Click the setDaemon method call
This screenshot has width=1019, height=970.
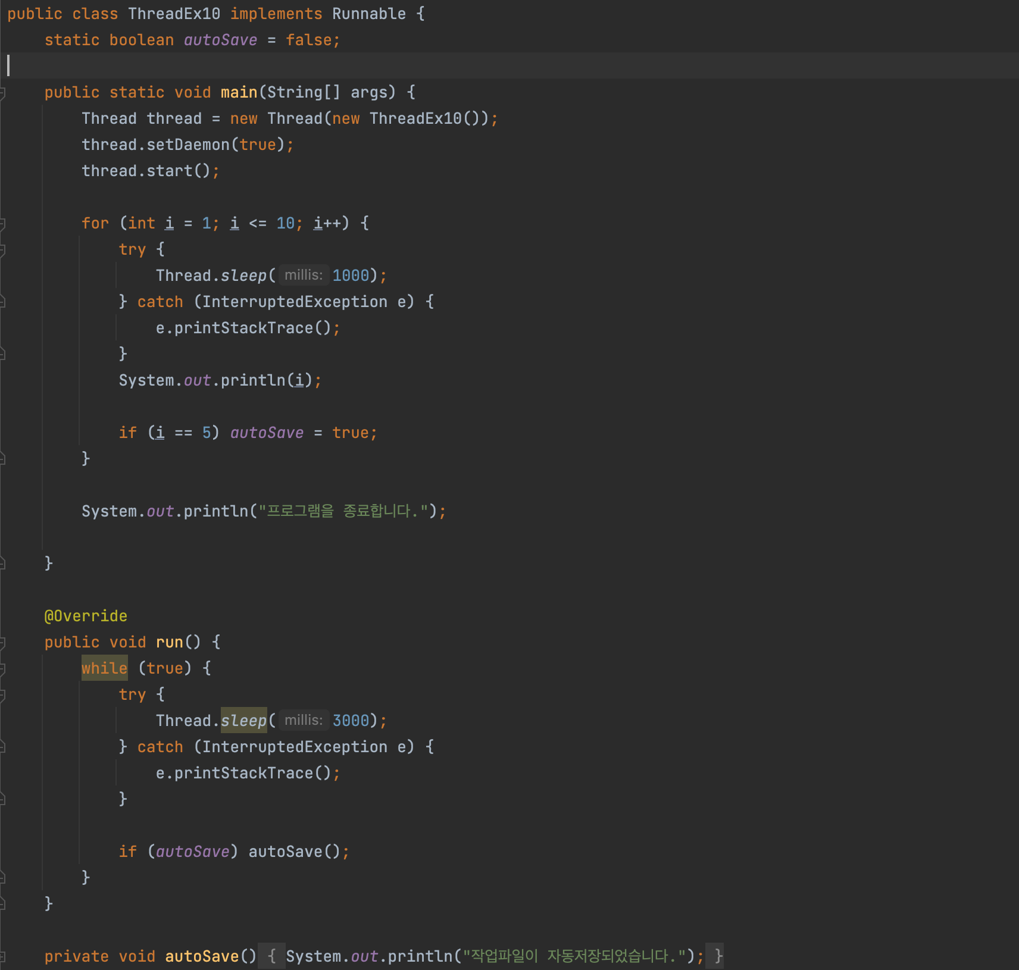click(x=188, y=145)
